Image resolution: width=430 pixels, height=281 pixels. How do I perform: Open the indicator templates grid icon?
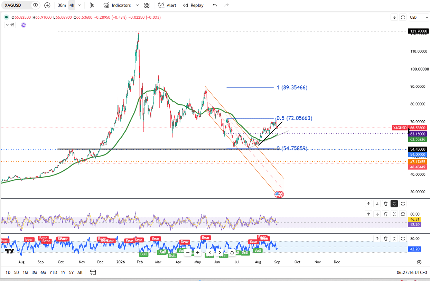(147, 5)
